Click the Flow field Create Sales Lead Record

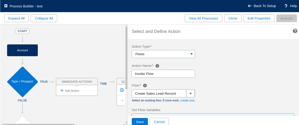[159, 93]
